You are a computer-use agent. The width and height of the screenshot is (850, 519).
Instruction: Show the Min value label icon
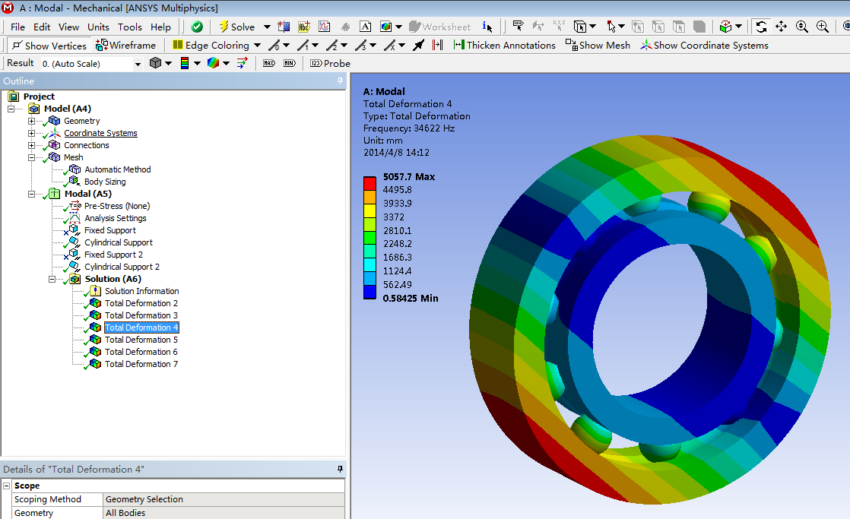coord(289,63)
